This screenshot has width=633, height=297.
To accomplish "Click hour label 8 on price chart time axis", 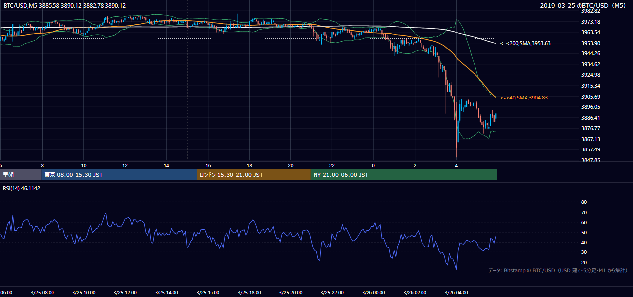I will 42,165.
